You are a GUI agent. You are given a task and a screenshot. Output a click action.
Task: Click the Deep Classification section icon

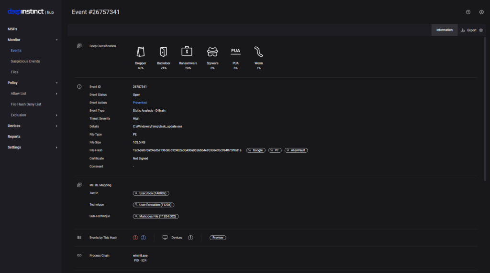coord(79,46)
